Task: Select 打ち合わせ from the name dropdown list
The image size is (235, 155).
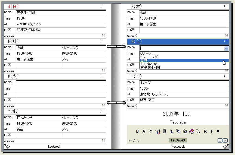Action: pyautogui.click(x=184, y=64)
